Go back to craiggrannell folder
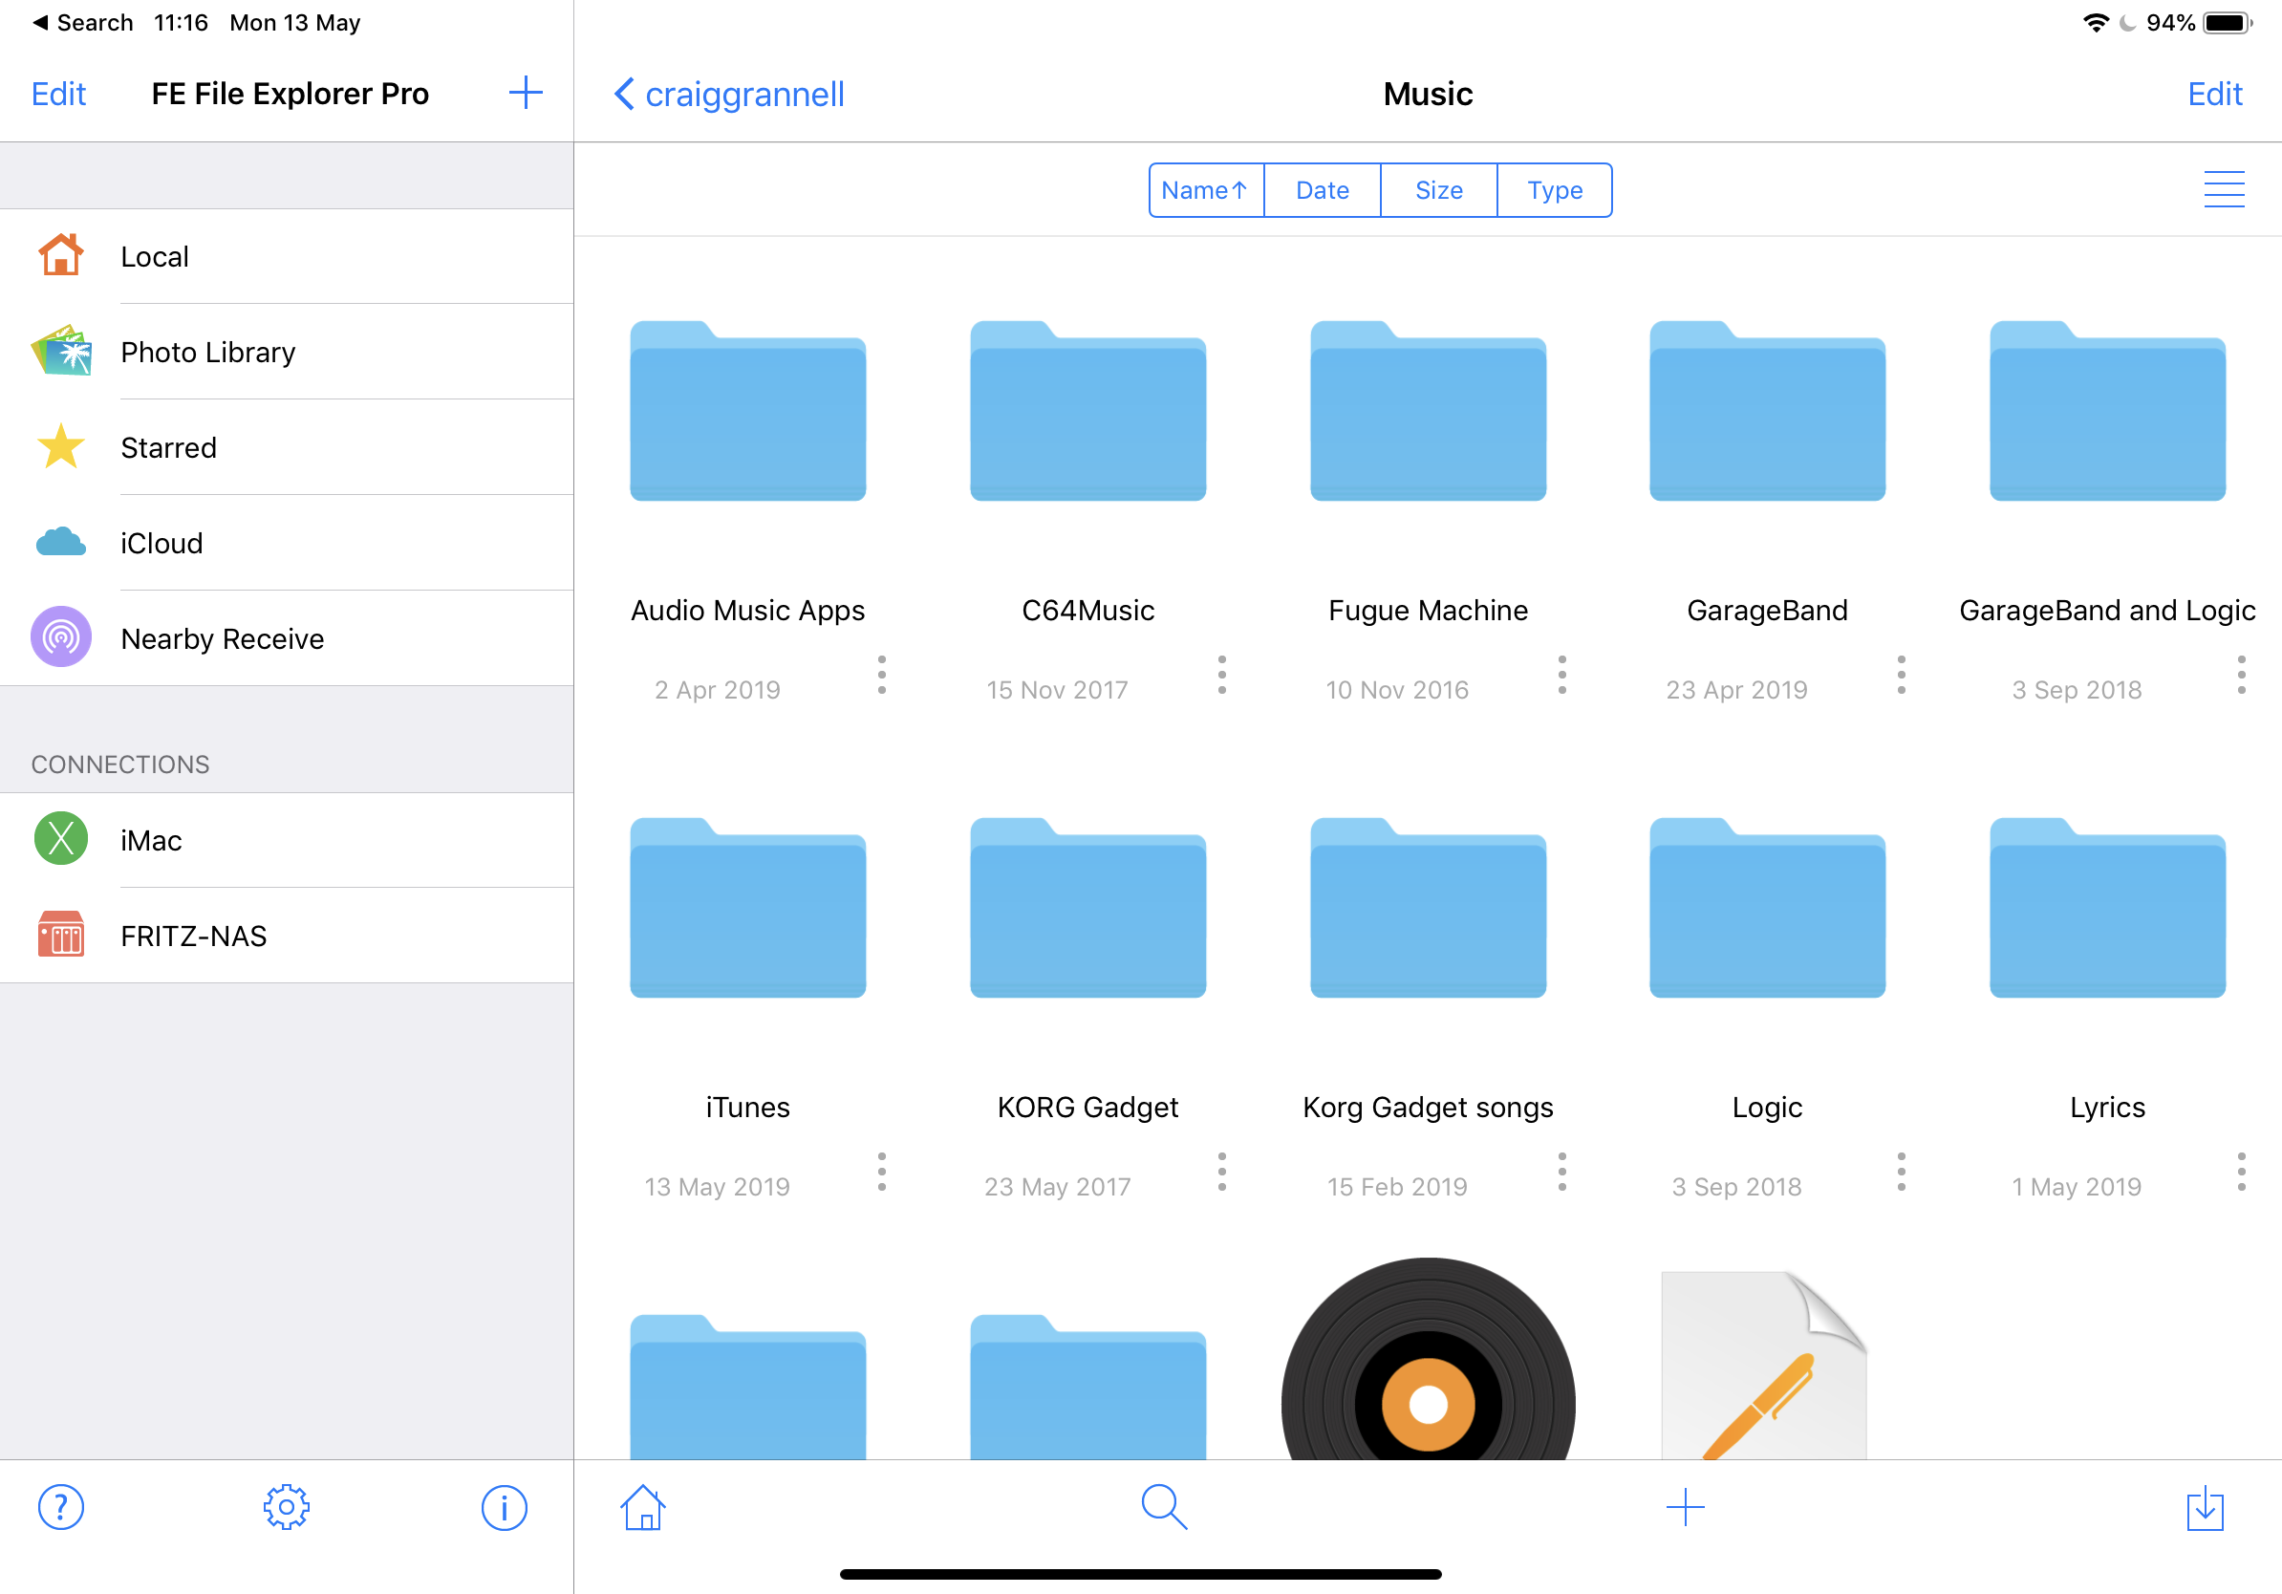The image size is (2282, 1594). coord(728,95)
